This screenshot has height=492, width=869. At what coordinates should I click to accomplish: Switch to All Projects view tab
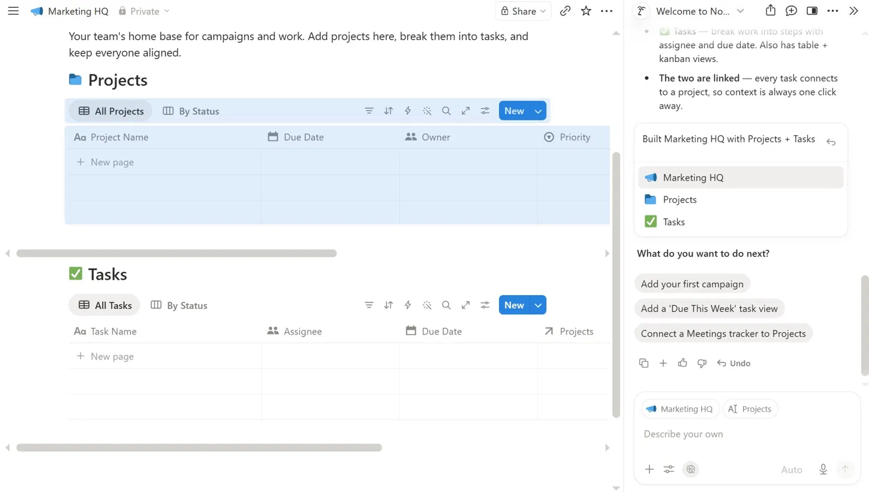point(111,111)
